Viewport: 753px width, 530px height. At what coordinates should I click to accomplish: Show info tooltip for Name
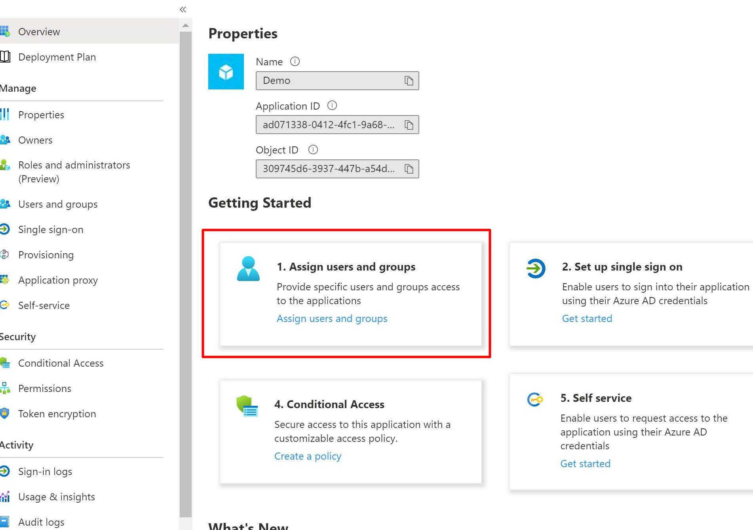(295, 62)
